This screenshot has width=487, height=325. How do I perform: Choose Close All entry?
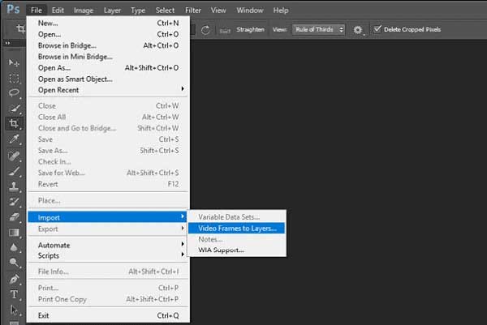(x=107, y=117)
